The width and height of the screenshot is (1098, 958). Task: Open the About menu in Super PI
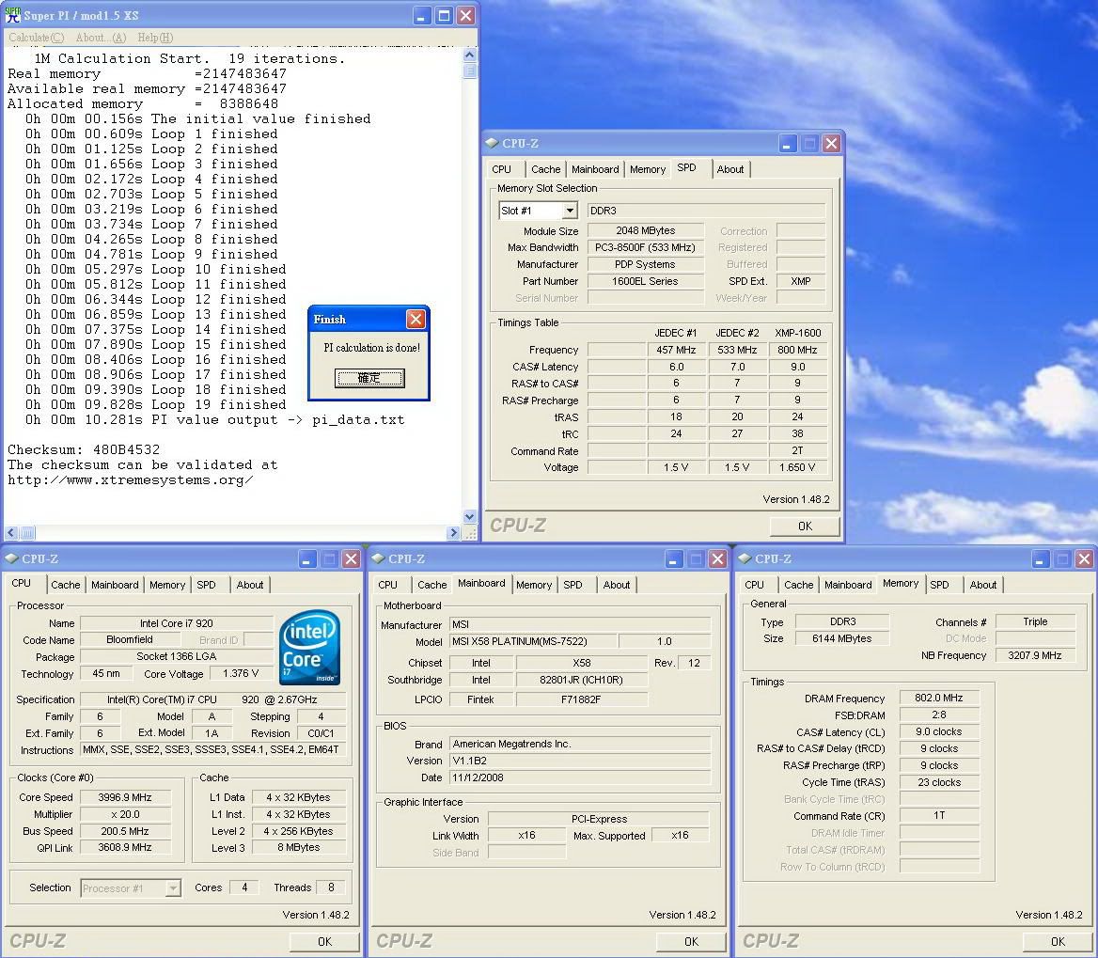pos(101,37)
